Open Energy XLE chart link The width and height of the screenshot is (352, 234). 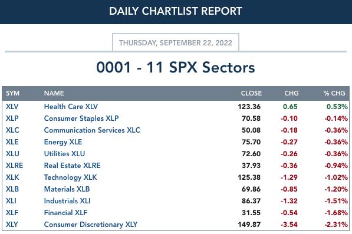coord(63,142)
